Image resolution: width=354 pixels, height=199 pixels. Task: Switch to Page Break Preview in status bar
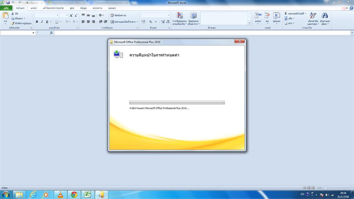click(313, 188)
